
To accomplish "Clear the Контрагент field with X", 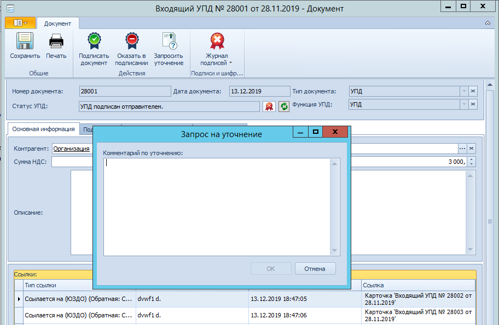I will (x=471, y=149).
